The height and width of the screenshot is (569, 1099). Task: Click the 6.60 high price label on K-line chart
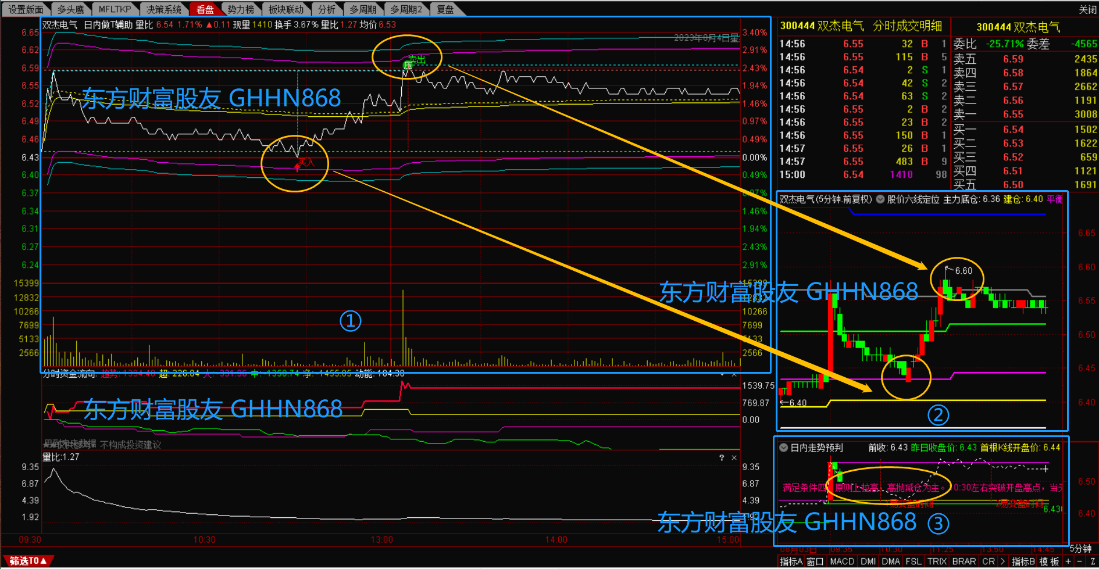tap(964, 271)
